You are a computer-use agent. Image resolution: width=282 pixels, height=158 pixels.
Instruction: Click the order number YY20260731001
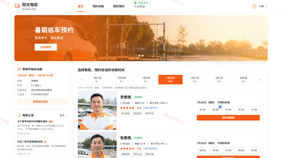40,94
